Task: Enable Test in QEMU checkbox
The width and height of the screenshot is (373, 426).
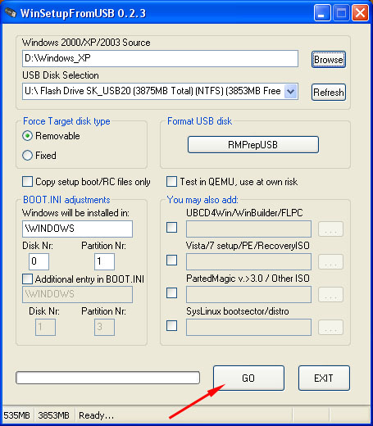Action: (171, 182)
